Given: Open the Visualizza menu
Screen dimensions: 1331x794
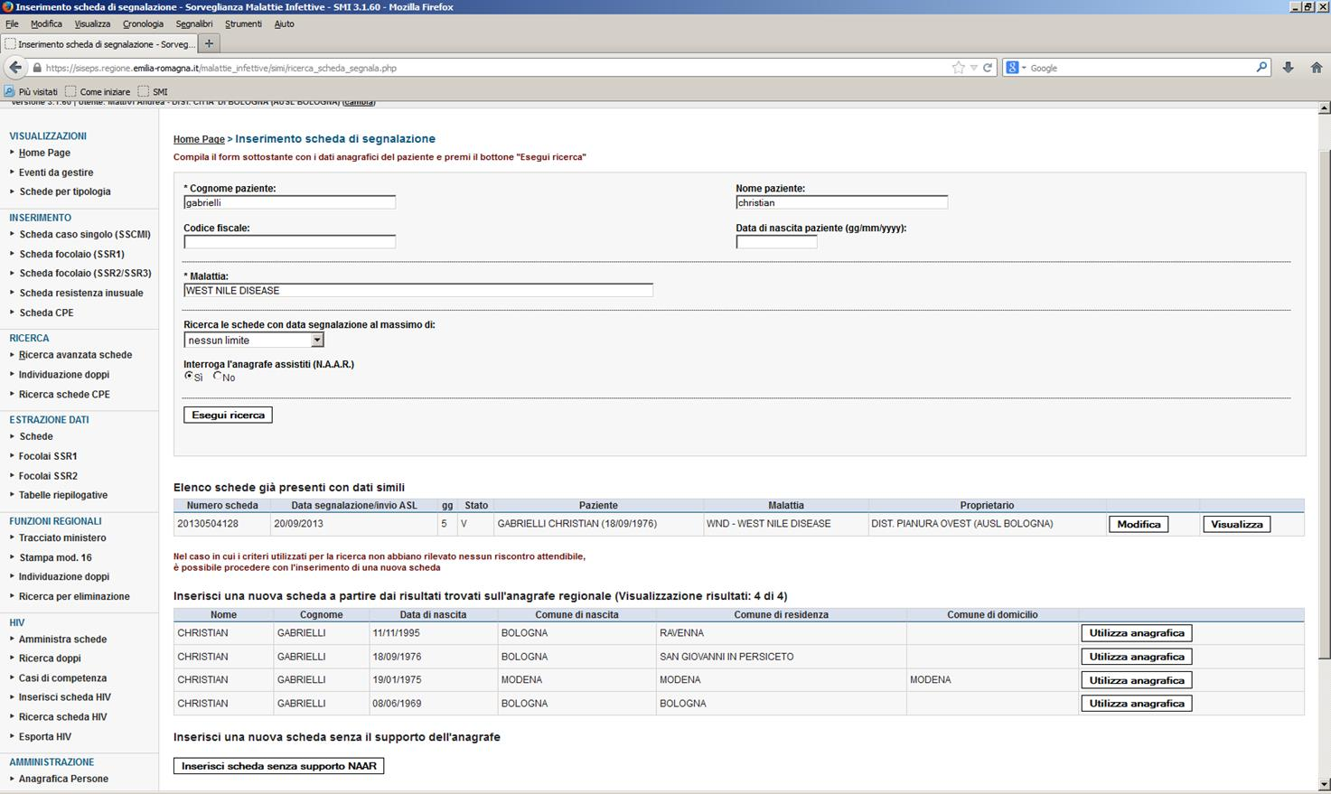Looking at the screenshot, I should [92, 23].
